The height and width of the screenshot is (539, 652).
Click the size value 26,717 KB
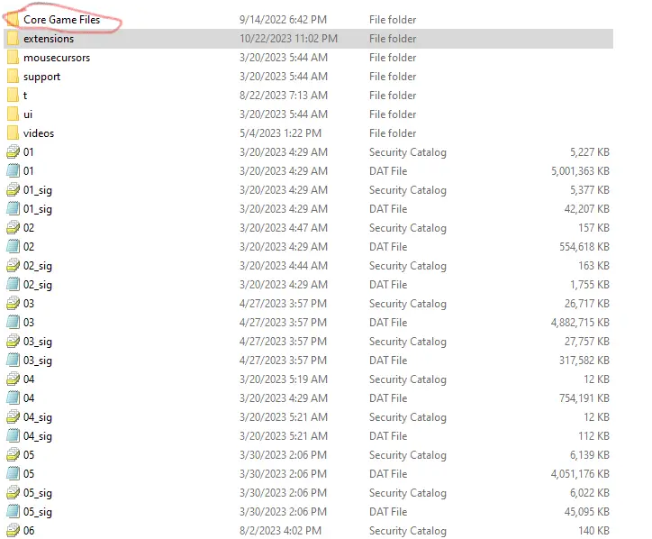pyautogui.click(x=586, y=304)
